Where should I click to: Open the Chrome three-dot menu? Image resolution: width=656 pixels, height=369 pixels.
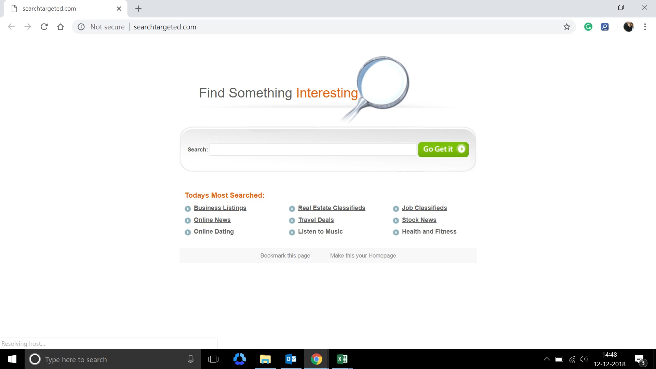pos(645,27)
